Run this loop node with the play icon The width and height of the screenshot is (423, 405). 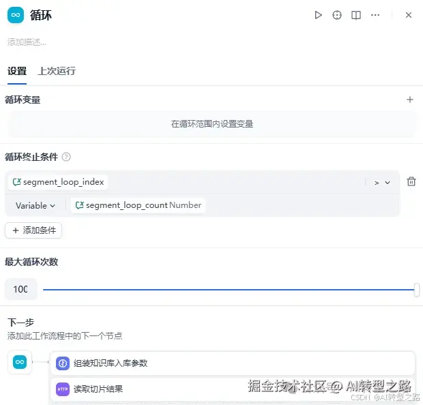(x=318, y=15)
